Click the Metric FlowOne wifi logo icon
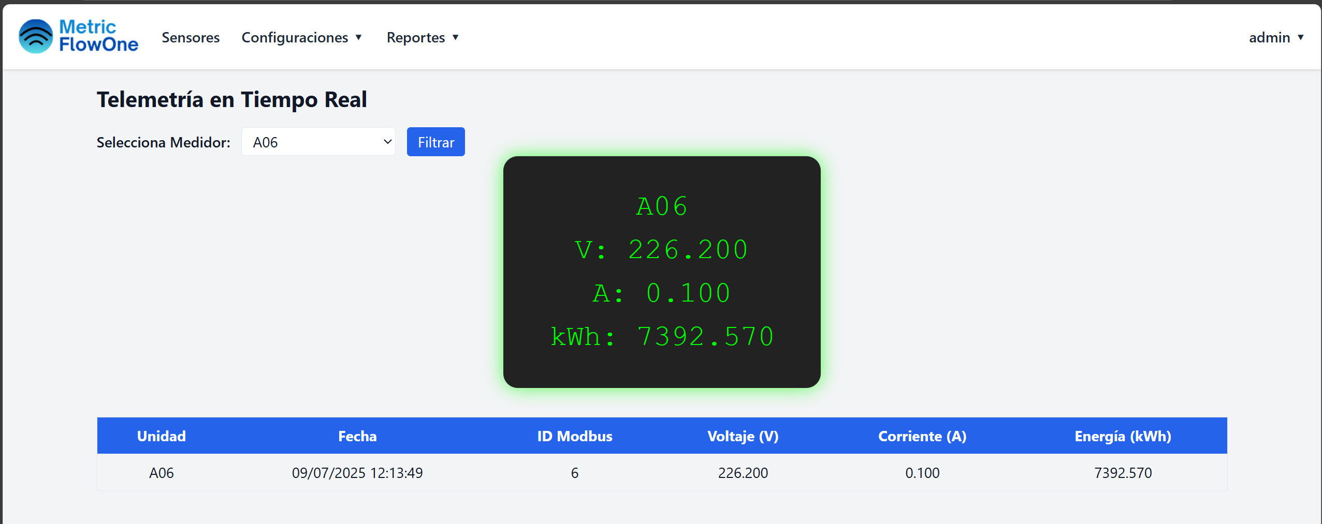The height and width of the screenshot is (524, 1322). point(36,36)
